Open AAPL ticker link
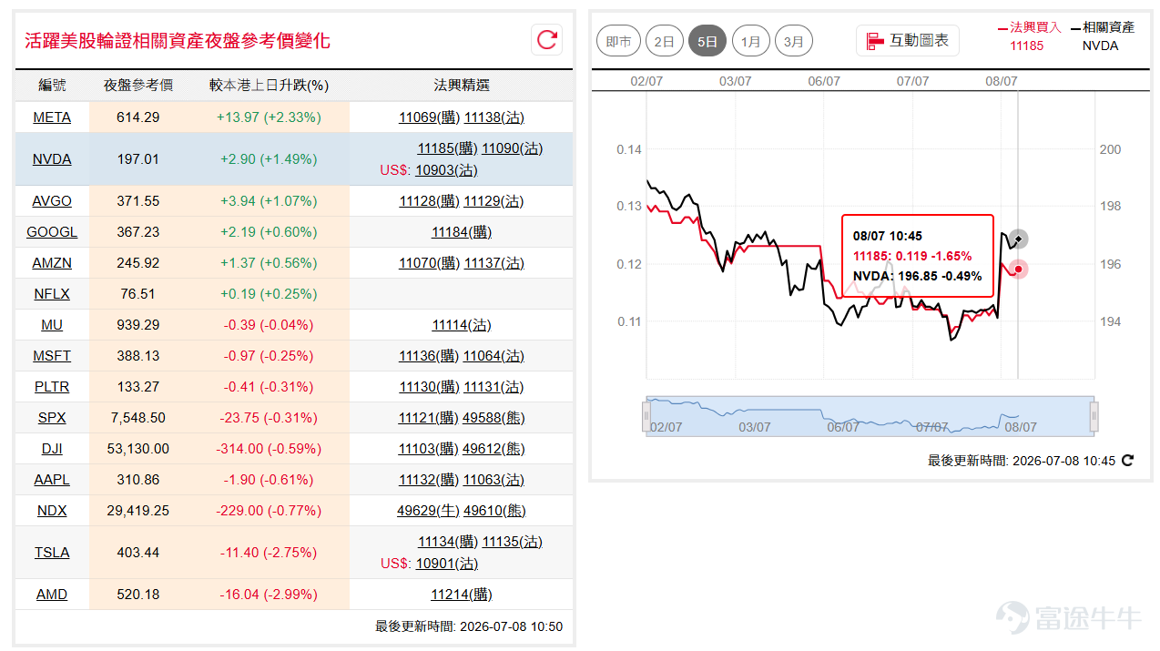1160x651 pixels. (x=52, y=480)
